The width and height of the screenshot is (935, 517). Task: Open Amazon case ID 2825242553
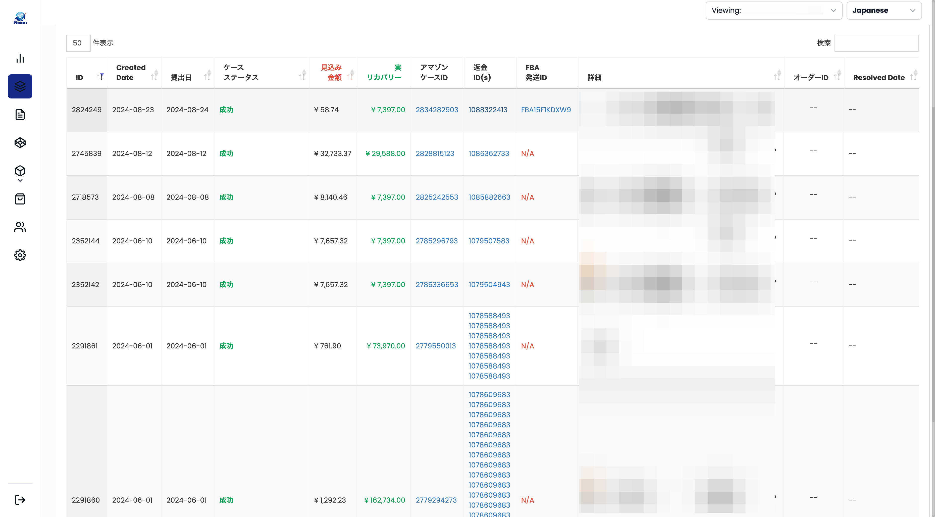[x=437, y=197]
